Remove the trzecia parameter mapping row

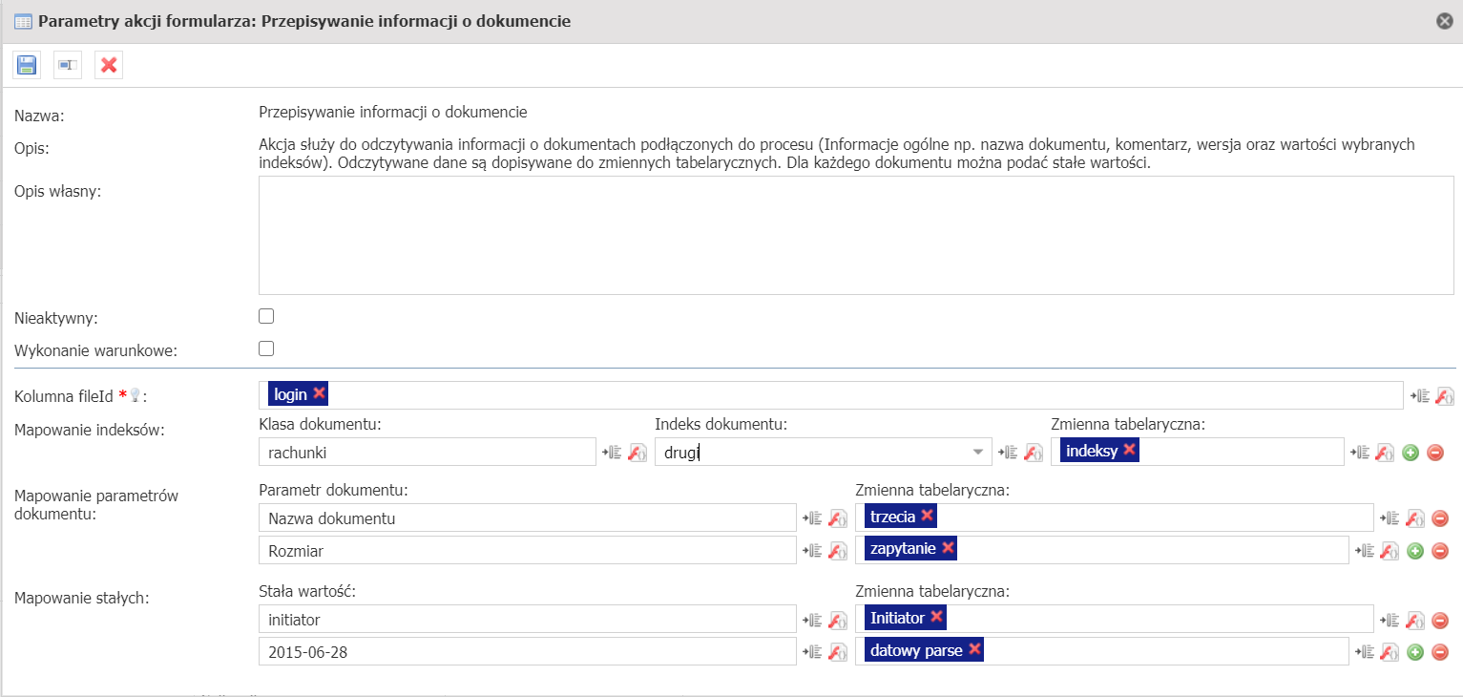[1441, 518]
